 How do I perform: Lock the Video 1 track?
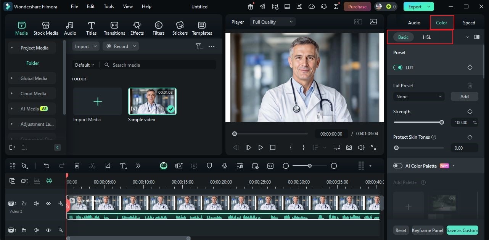pos(24,230)
